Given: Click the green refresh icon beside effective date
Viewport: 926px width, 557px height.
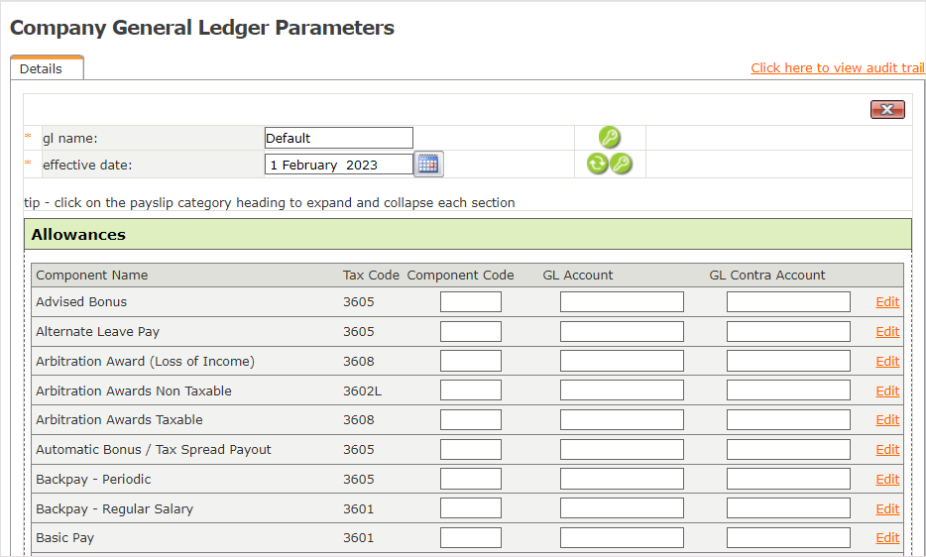Looking at the screenshot, I should pos(597,165).
